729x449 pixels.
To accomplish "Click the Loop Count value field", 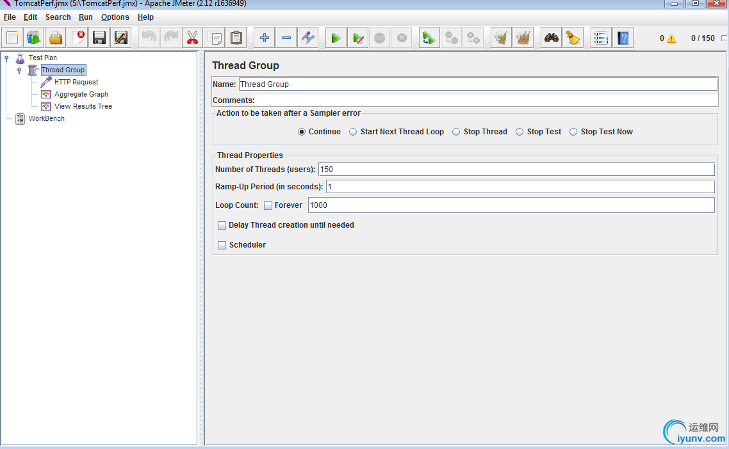I will point(511,205).
